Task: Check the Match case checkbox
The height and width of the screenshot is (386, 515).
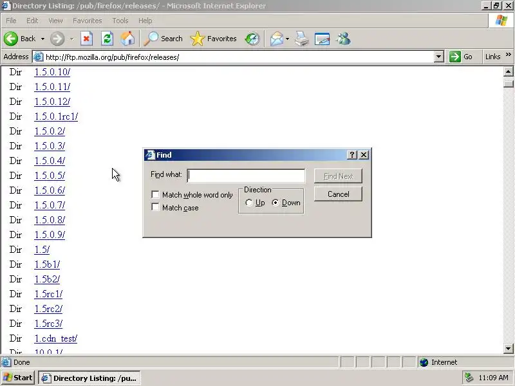Action: tap(155, 207)
